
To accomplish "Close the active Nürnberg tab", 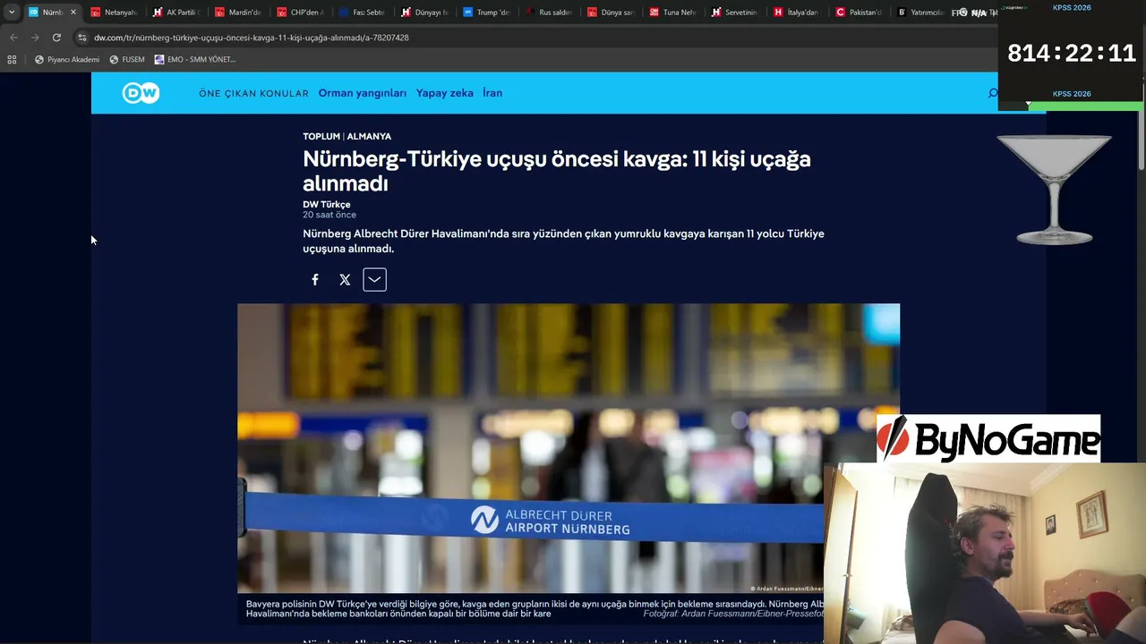I will (x=73, y=13).
